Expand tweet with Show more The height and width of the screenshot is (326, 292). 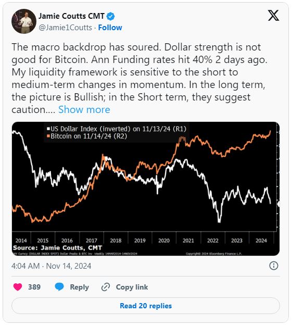tap(84, 109)
